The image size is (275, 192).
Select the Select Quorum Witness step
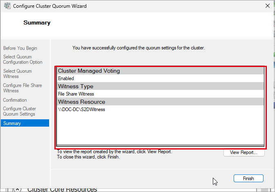[17, 74]
